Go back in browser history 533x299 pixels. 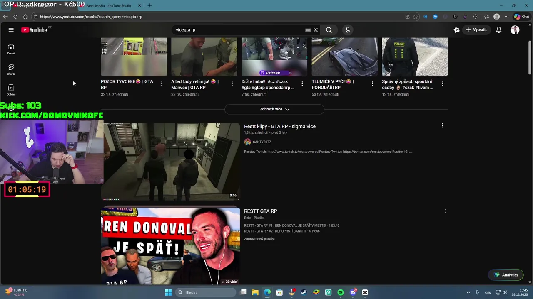tap(5, 17)
